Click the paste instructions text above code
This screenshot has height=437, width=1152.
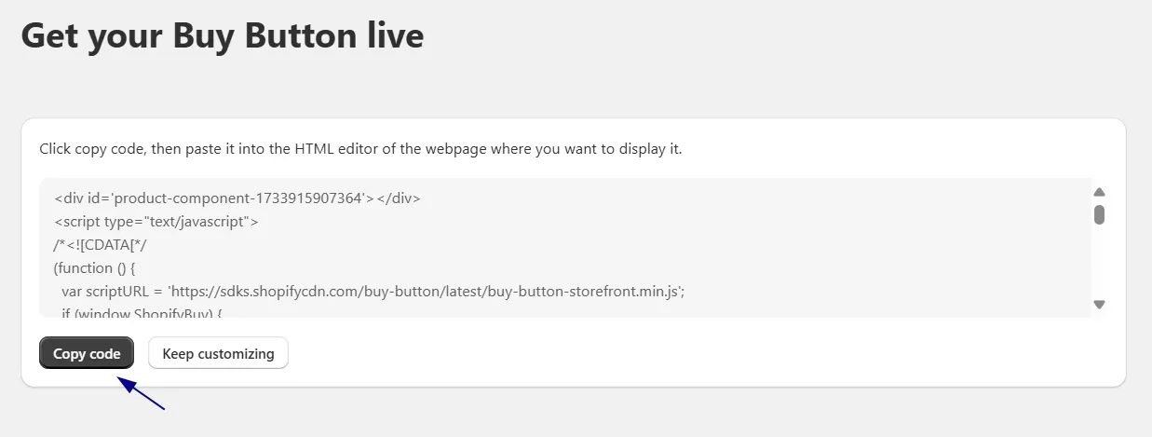click(x=360, y=149)
